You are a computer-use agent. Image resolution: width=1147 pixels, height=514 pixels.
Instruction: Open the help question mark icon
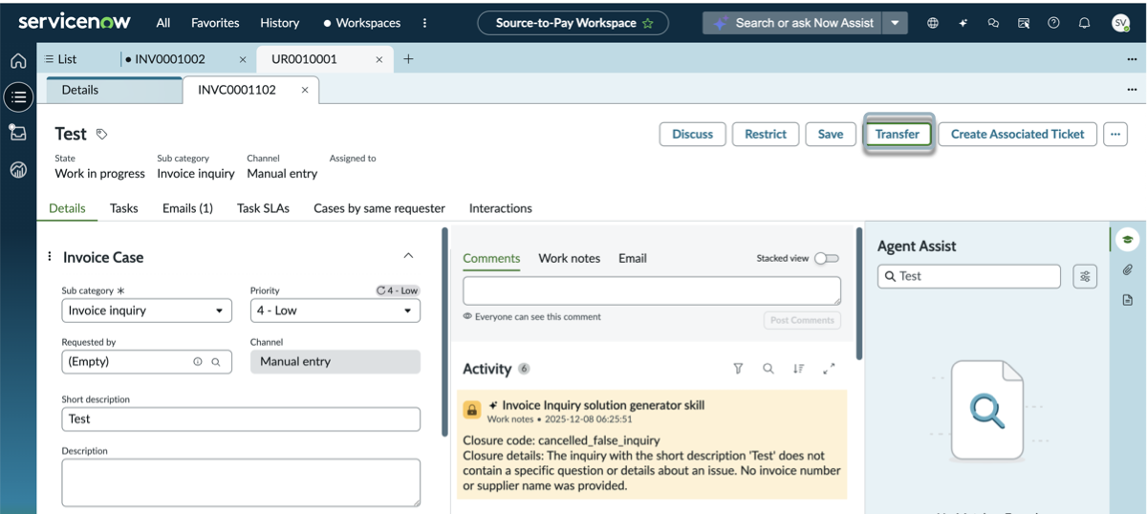click(x=1053, y=23)
